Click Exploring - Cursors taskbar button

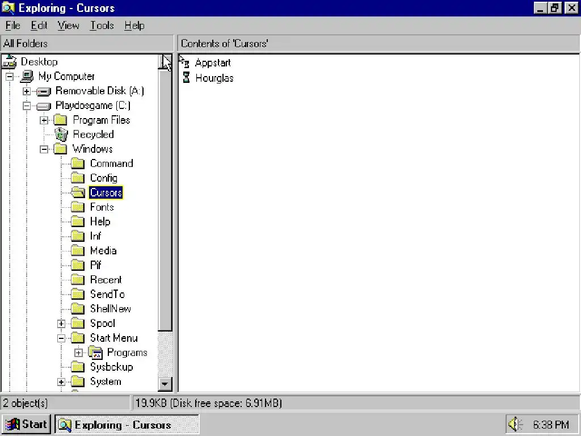click(127, 425)
